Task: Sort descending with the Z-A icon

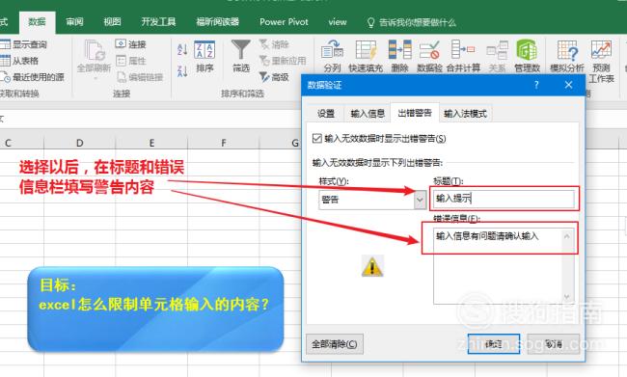Action: pos(182,71)
